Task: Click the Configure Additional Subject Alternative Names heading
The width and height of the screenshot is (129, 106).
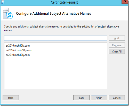Action: (53, 14)
